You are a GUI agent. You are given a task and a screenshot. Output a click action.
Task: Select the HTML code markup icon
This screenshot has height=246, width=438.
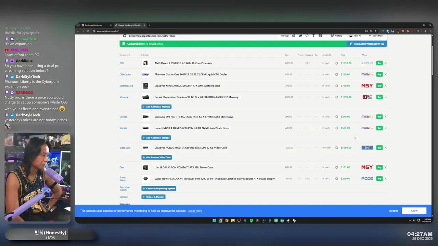307,36
